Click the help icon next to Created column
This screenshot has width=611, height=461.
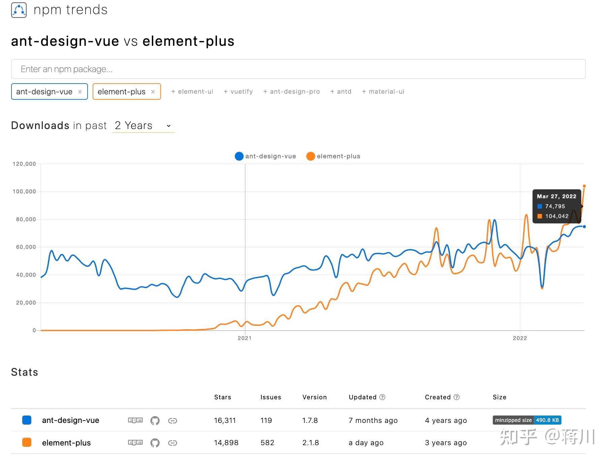tap(457, 397)
